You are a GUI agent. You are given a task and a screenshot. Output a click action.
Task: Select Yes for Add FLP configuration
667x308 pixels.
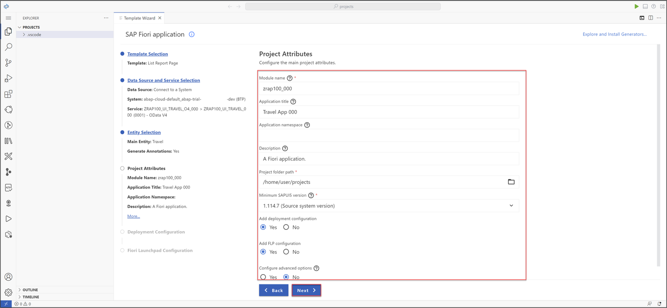[263, 252]
